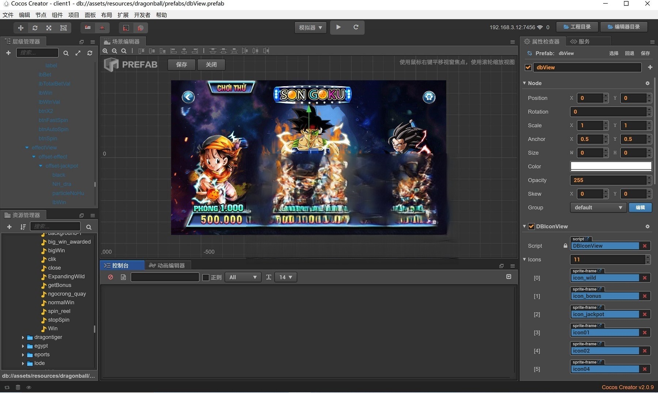Screen dimensions: 658x393
Task: Select the Move transform tool
Action: click(21, 28)
